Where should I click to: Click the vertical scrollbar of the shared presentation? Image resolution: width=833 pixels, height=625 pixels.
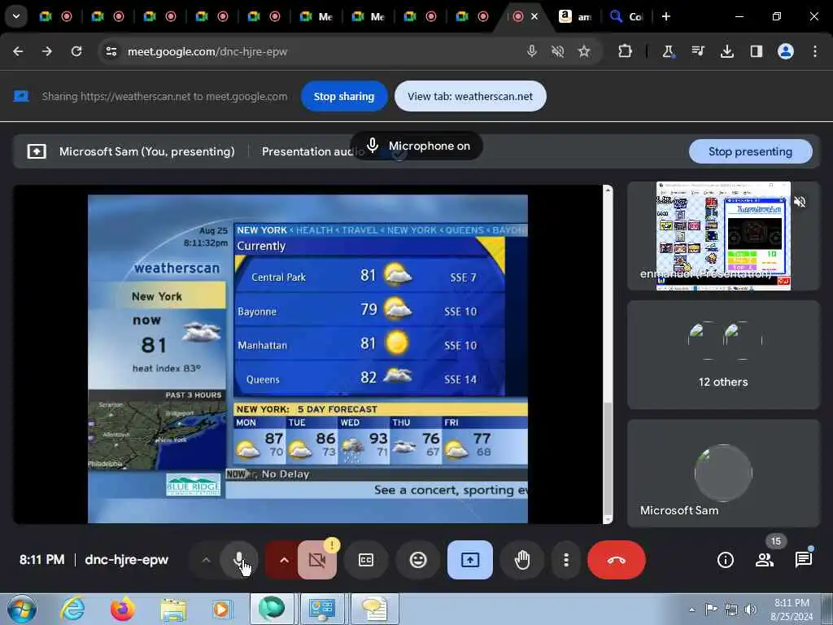[608, 354]
